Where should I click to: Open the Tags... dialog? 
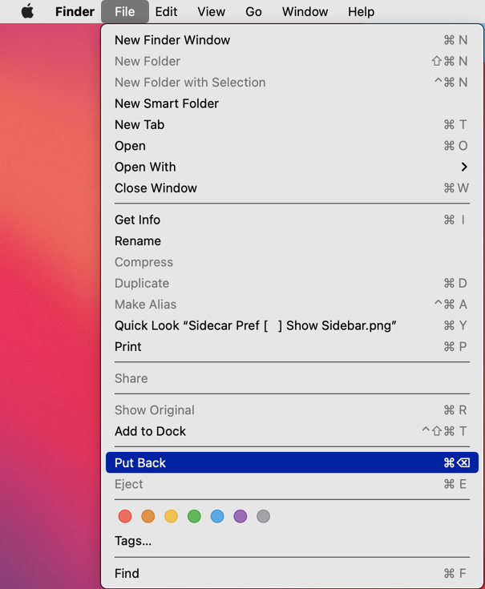292,541
